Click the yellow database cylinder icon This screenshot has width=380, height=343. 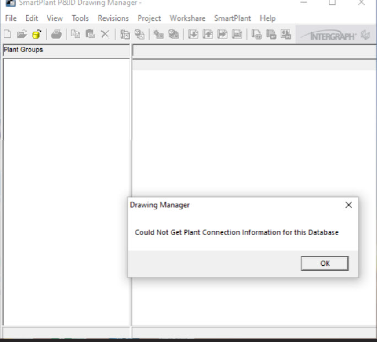37,34
